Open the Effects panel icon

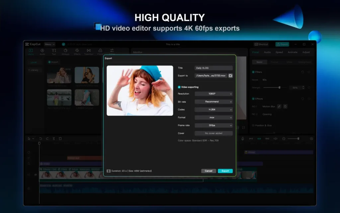tap(77, 51)
